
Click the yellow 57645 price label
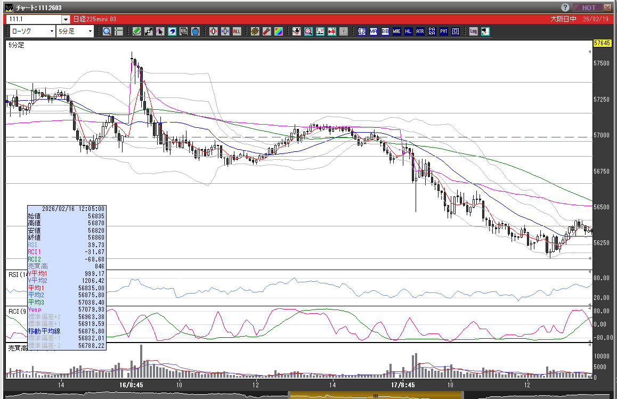click(x=601, y=43)
